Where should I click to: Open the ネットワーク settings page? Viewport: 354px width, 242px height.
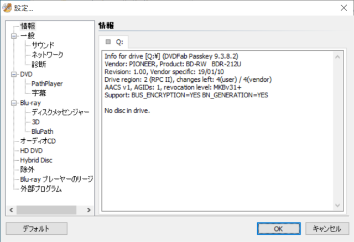click(x=48, y=55)
